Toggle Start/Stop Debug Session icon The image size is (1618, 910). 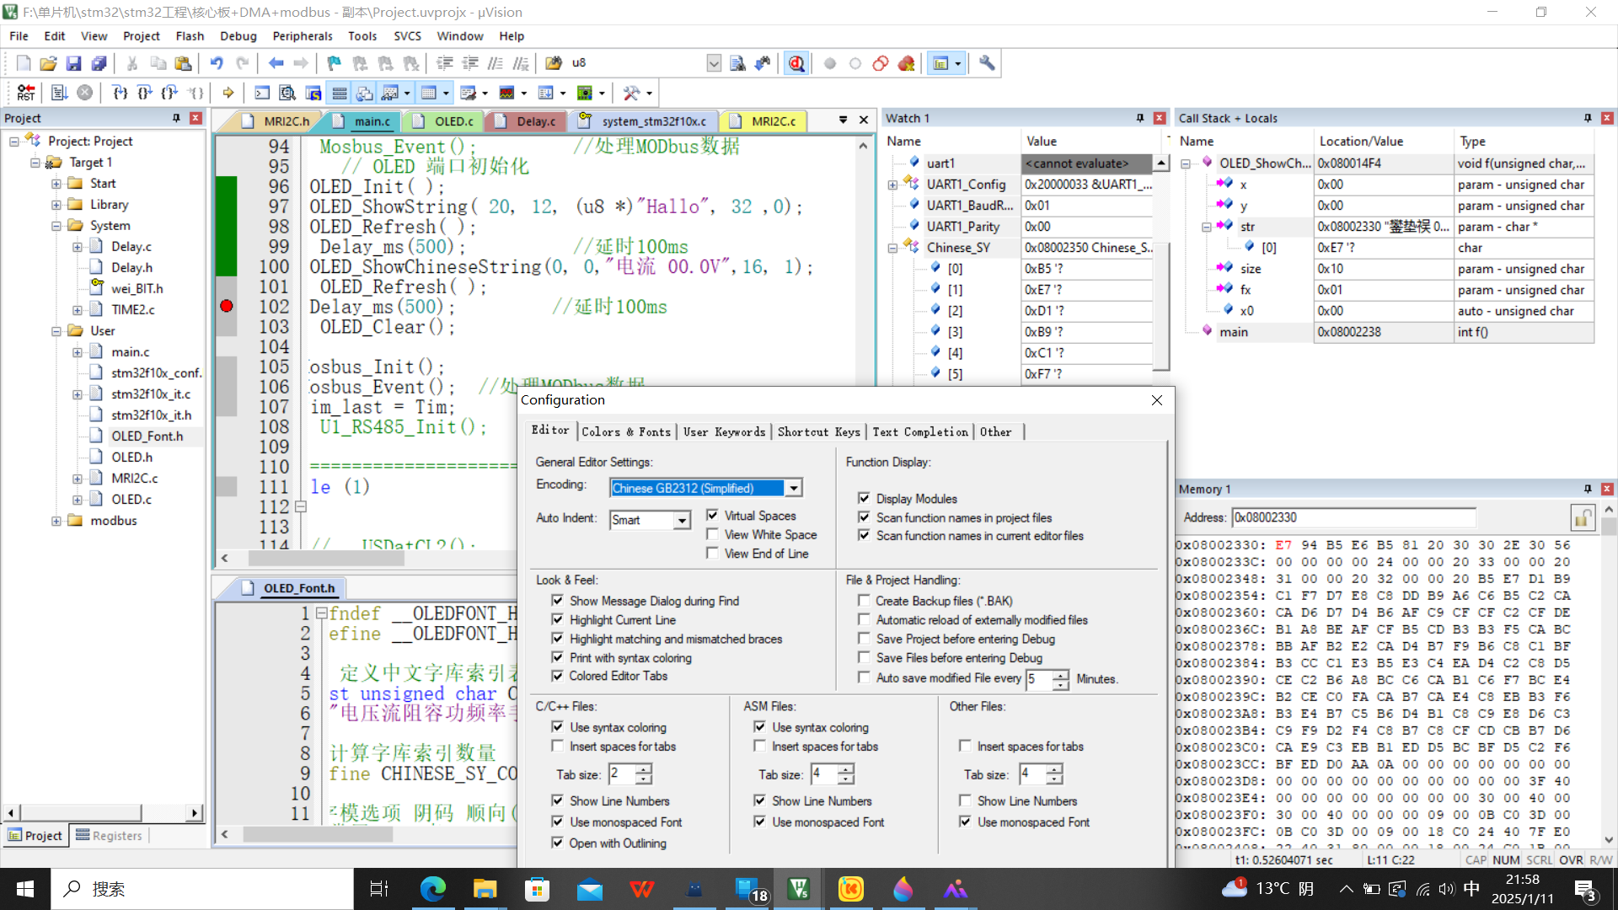(796, 63)
